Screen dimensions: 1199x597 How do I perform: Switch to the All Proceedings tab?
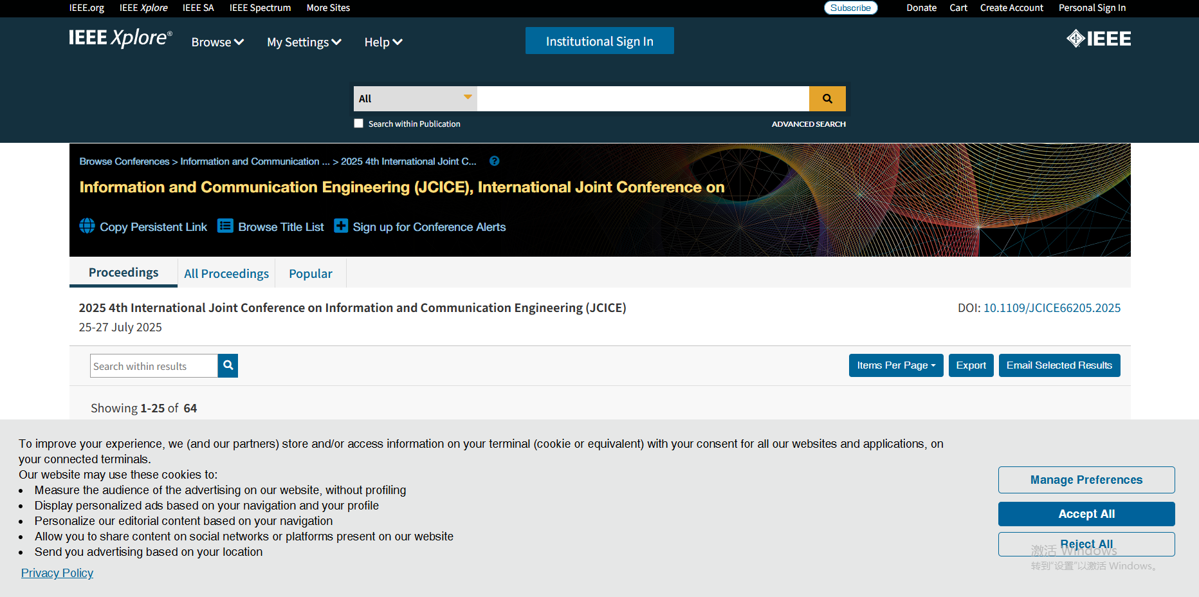[x=226, y=273]
